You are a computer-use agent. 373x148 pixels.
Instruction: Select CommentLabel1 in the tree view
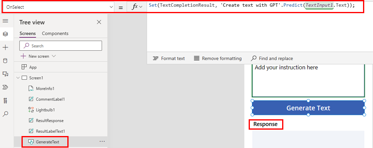pyautogui.click(x=50, y=99)
